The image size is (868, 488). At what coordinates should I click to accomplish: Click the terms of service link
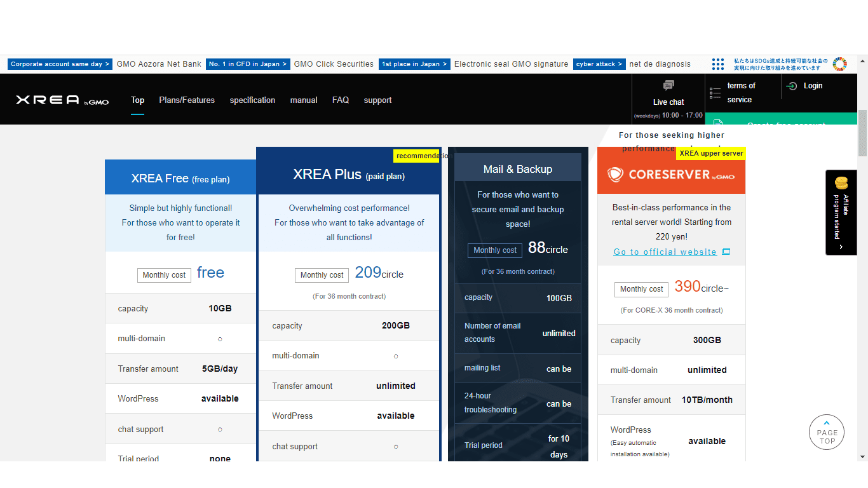[741, 93]
